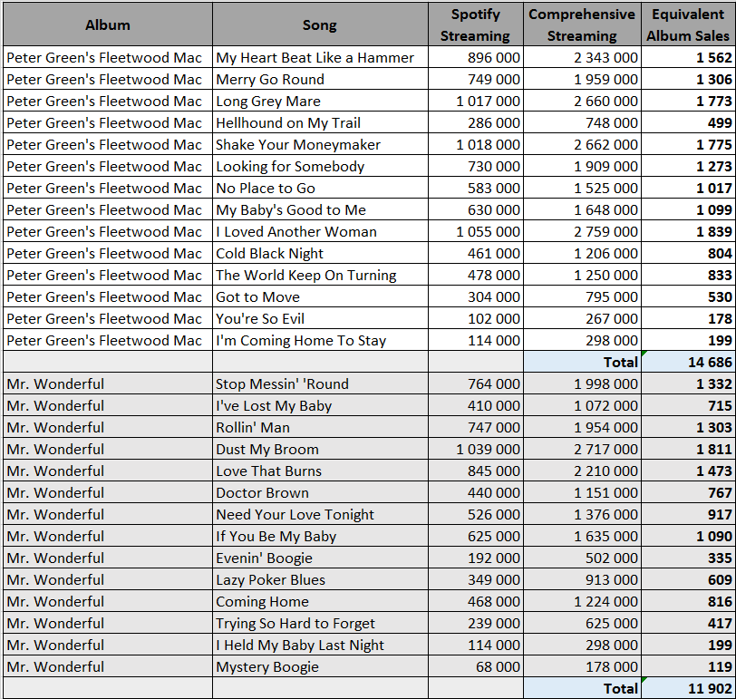Select I Held My Baby Last Night cell
This screenshot has width=736, height=699.
[320, 645]
